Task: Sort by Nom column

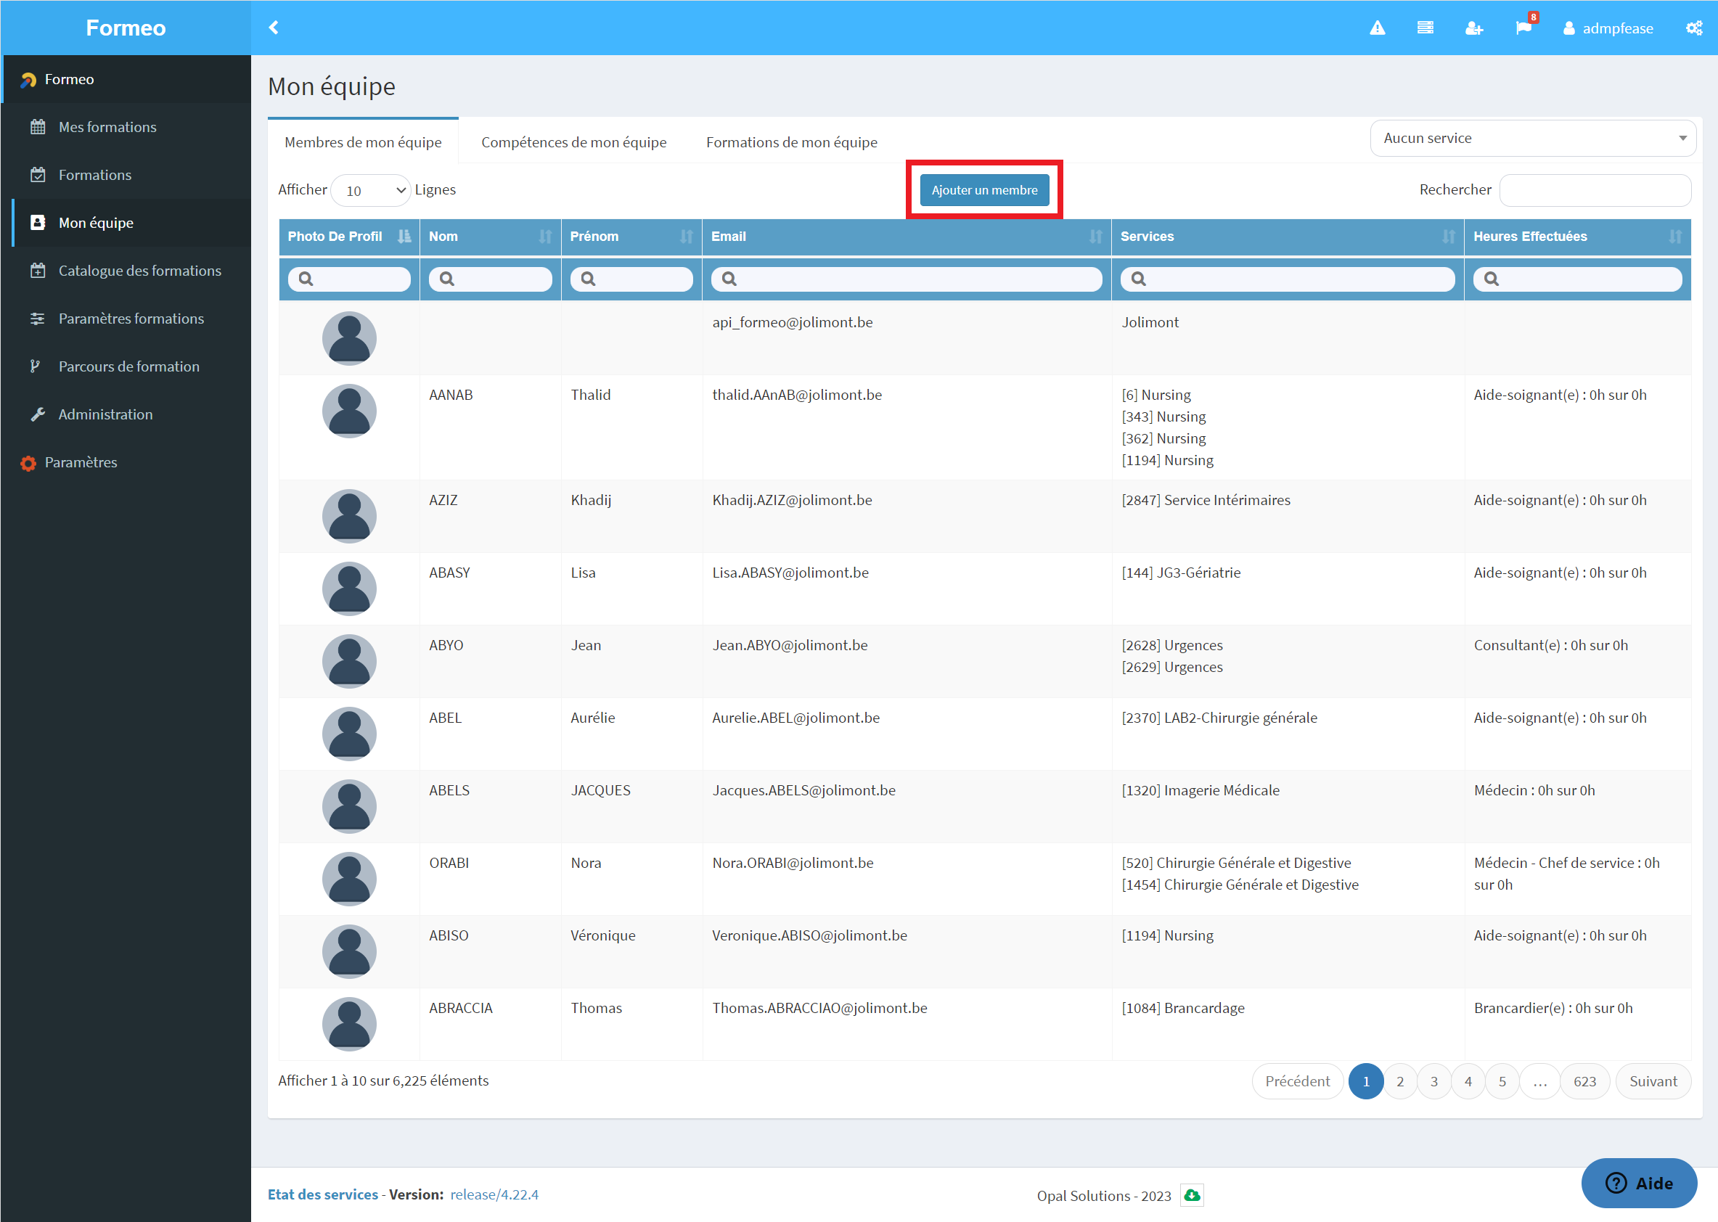Action: tap(490, 237)
